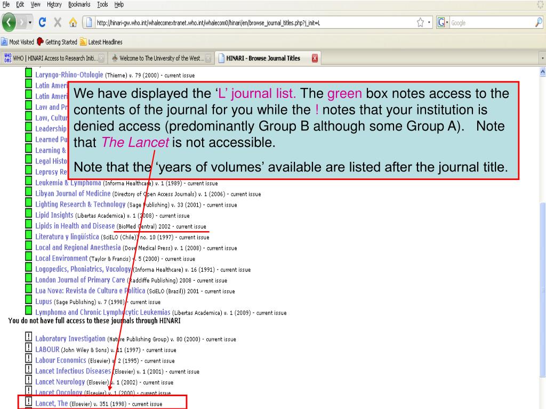Screen dimensions: 546x409
Task: Open Lighting Research & Technology link
Action: tap(81, 204)
